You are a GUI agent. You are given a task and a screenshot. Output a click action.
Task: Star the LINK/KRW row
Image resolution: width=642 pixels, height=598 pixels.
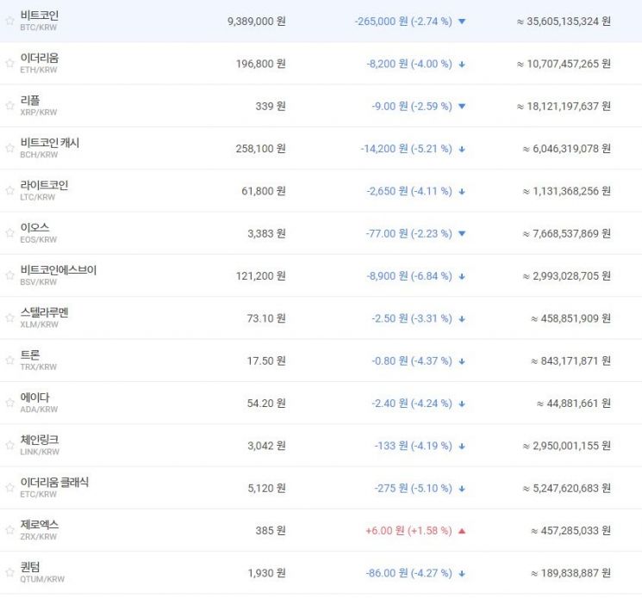point(9,446)
